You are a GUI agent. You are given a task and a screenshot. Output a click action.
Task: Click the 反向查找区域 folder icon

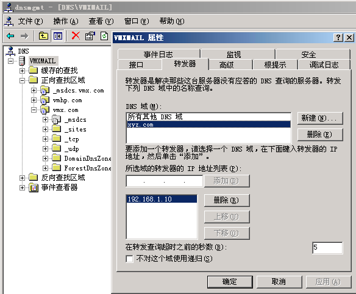click(x=34, y=178)
